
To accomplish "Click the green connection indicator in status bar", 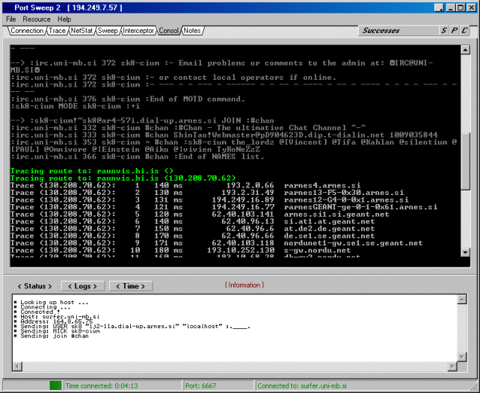I will [x=56, y=385].
